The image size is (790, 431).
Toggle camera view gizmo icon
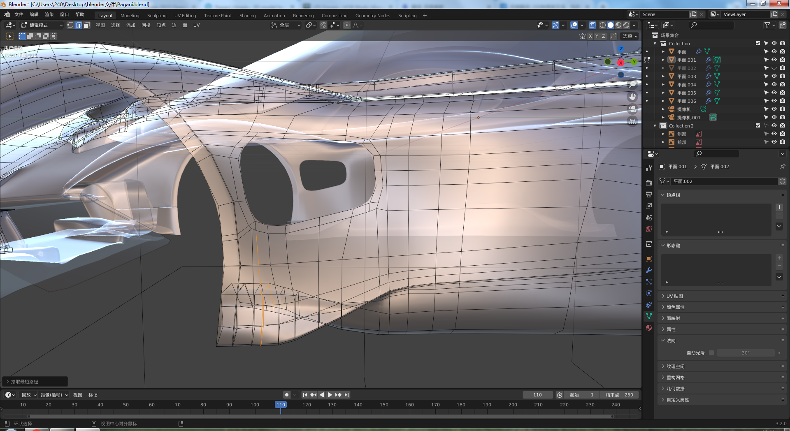632,109
